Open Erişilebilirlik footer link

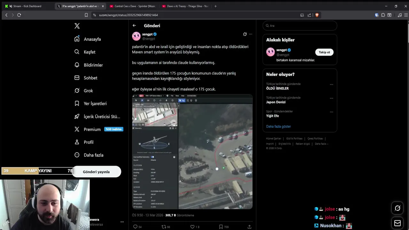pos(285,144)
